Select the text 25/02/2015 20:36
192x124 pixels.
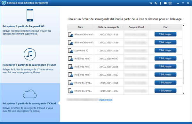[x=109, y=67]
